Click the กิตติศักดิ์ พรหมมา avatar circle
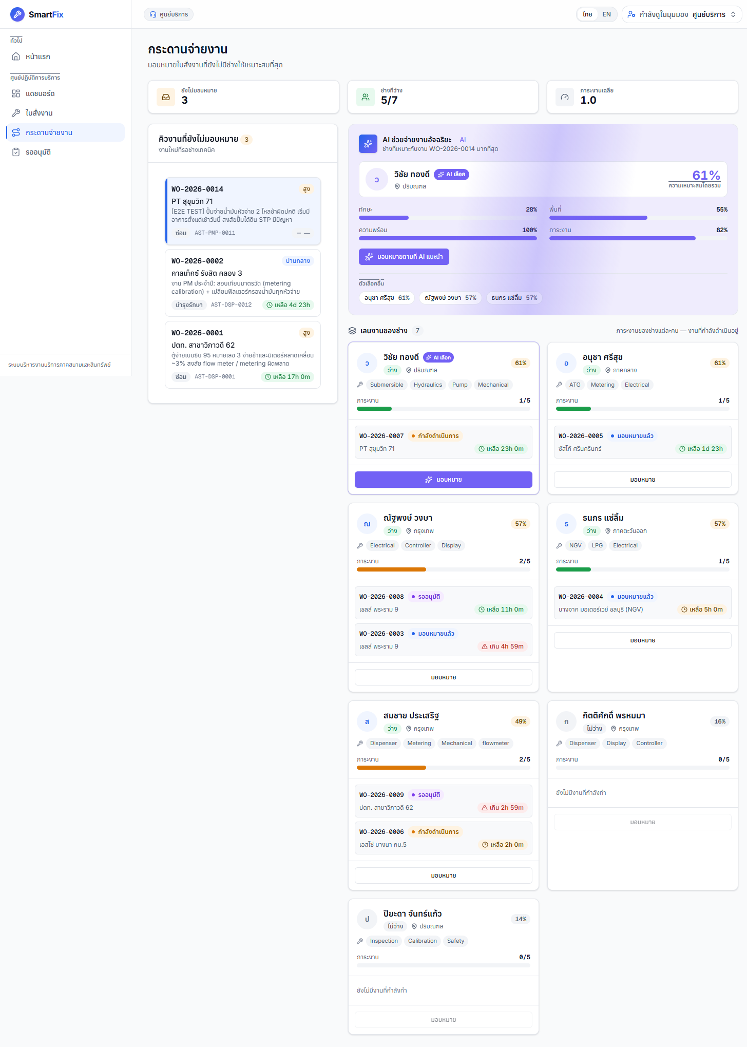 [x=566, y=721]
